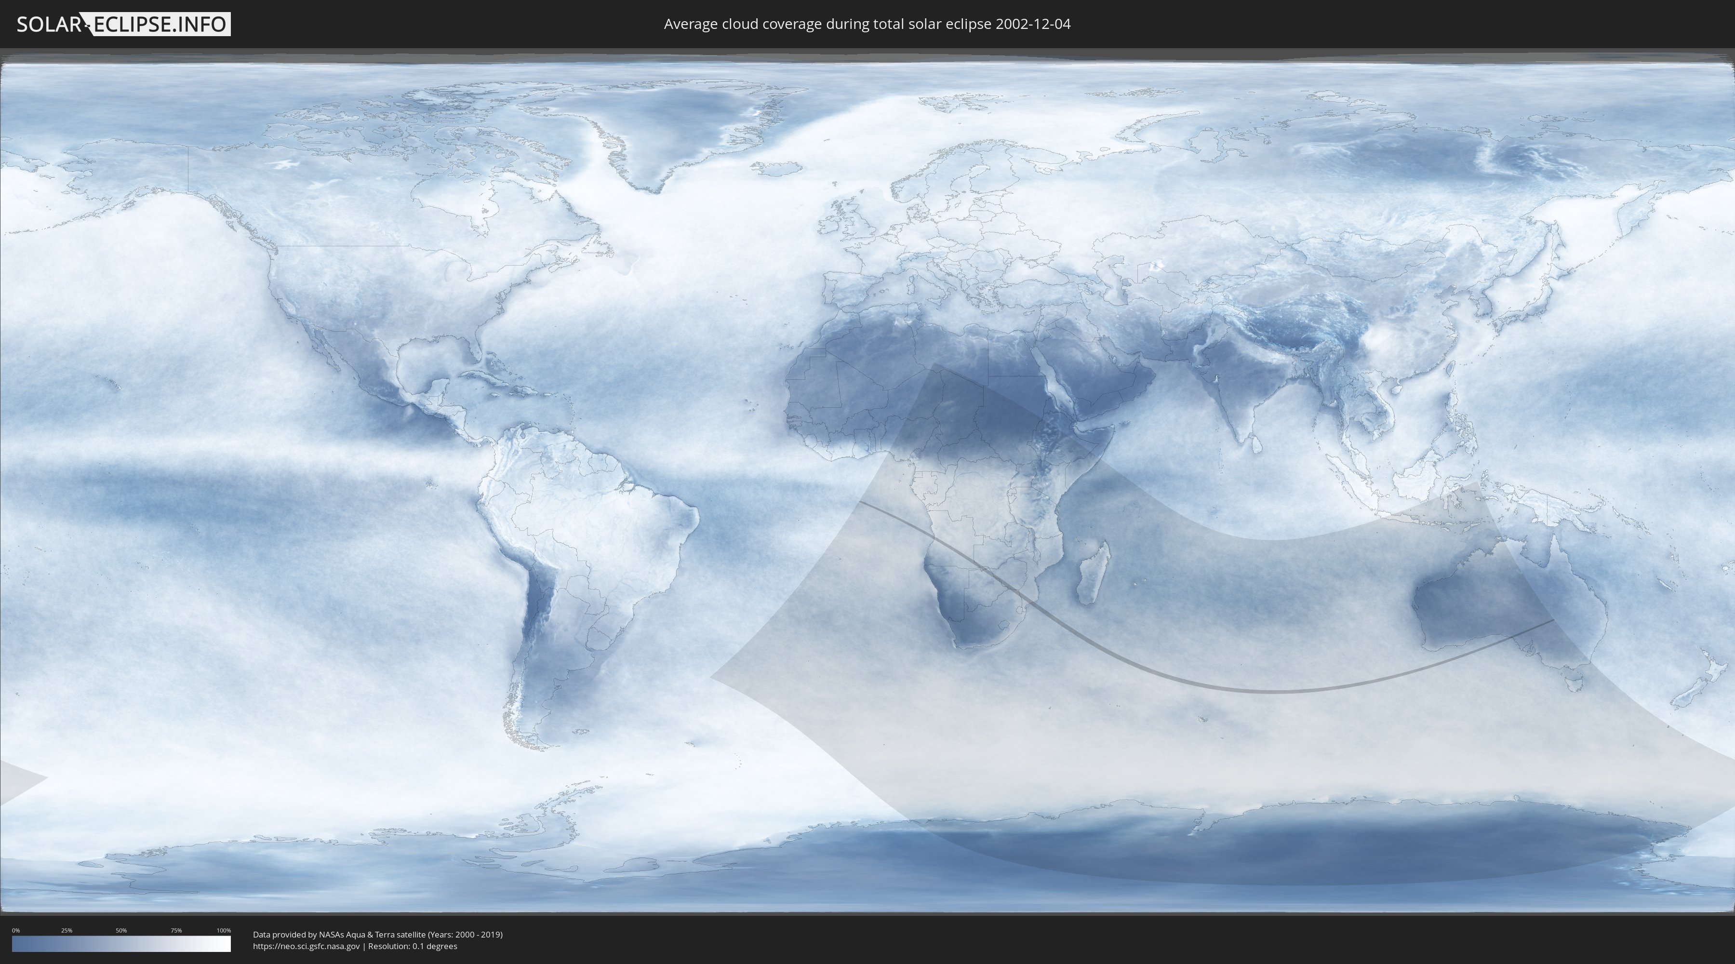1735x964 pixels.
Task: Click the '75%' legend label
Action: click(176, 930)
